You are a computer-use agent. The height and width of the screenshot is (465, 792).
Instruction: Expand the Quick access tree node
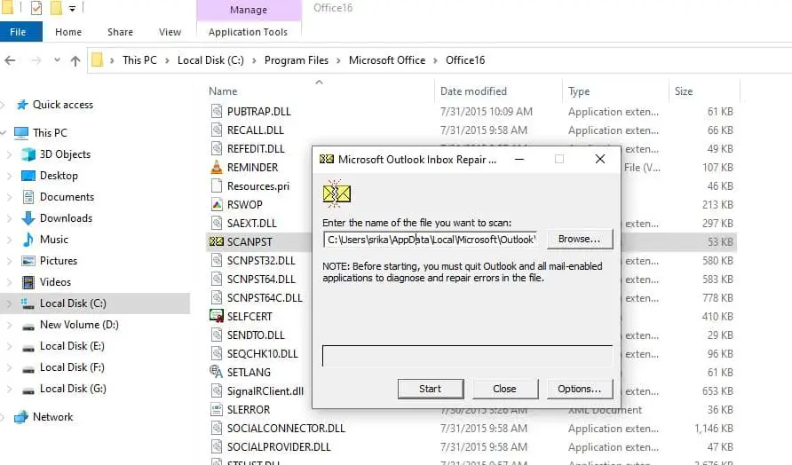[7, 105]
